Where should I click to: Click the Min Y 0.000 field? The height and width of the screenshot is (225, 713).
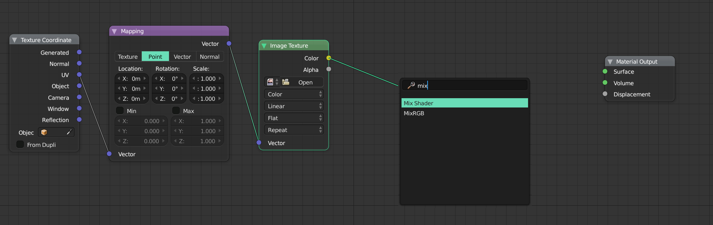(x=141, y=131)
